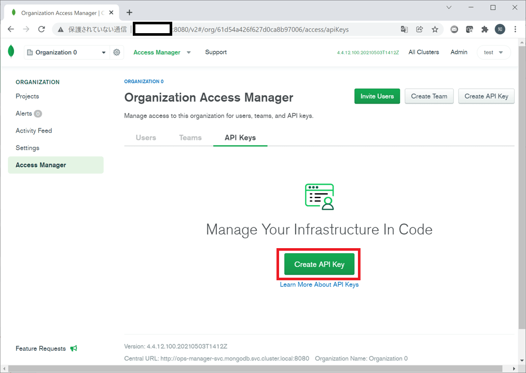Open Google Translate from the address bar
526x373 pixels.
coord(404,30)
